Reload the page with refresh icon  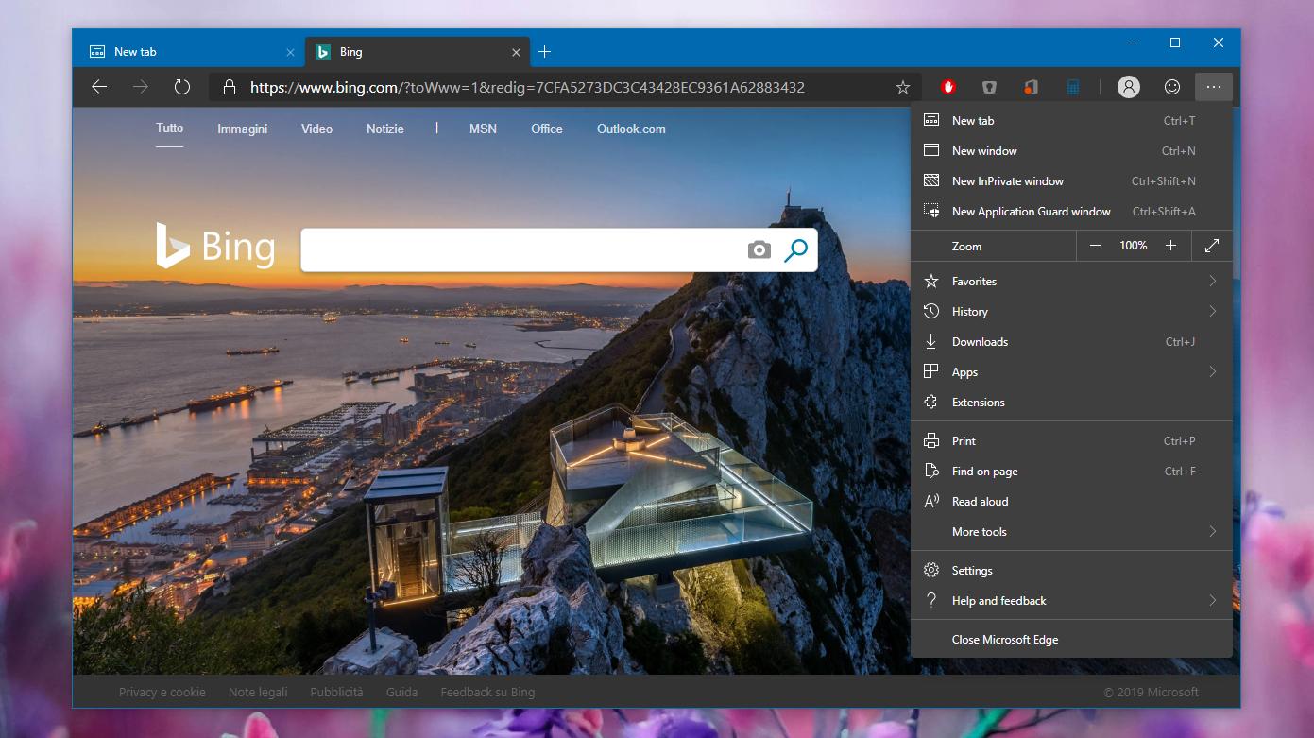(182, 87)
